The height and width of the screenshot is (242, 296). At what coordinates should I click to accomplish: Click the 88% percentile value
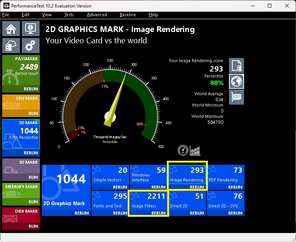point(217,83)
